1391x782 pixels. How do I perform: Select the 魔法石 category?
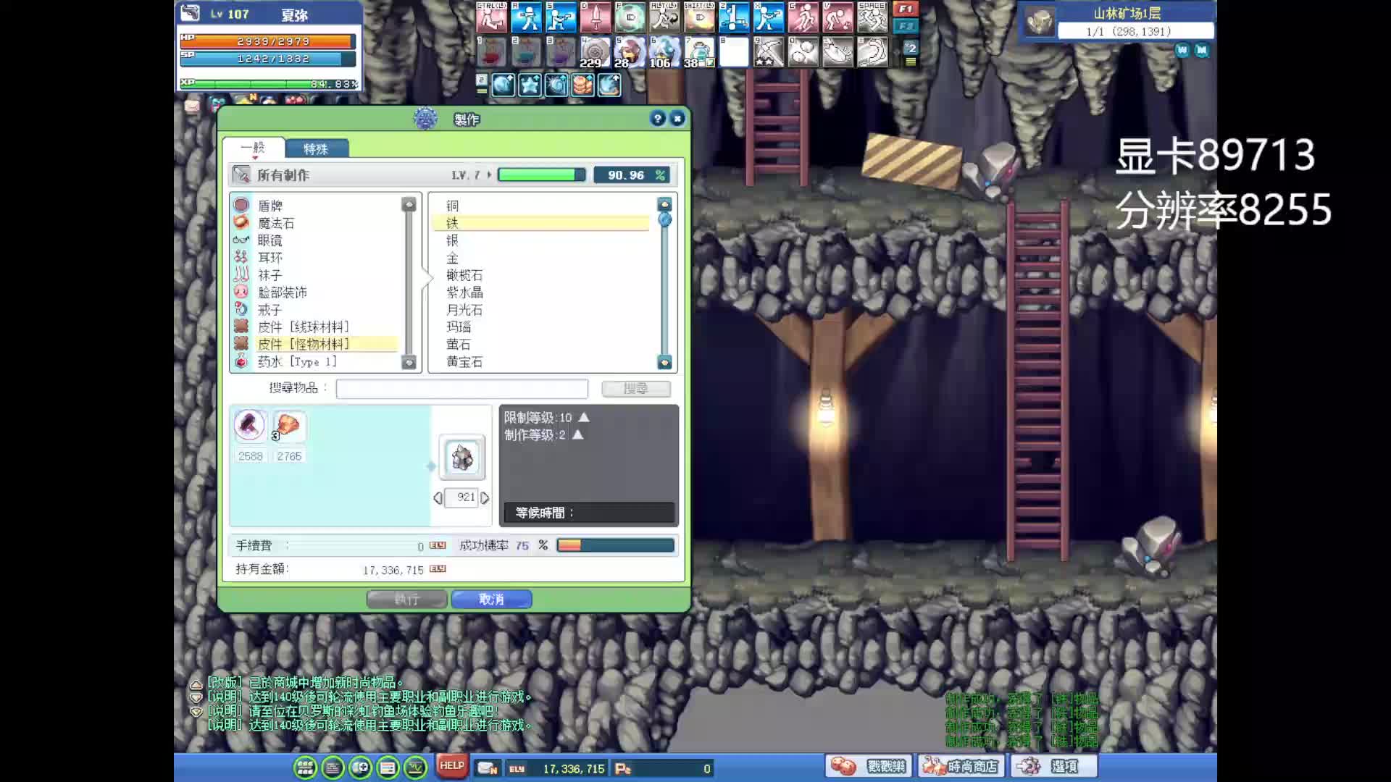[x=276, y=223]
